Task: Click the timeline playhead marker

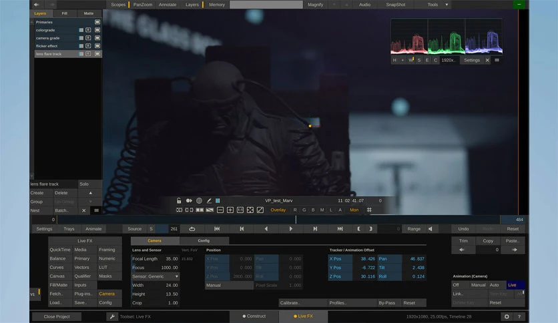Action: point(296,220)
